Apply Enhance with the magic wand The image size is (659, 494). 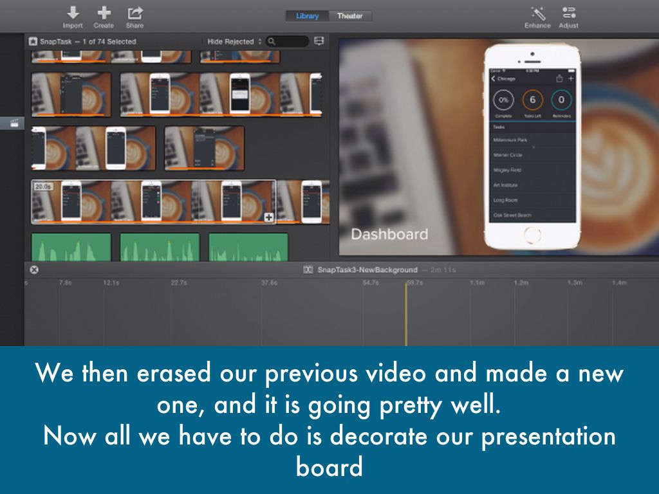pyautogui.click(x=537, y=13)
